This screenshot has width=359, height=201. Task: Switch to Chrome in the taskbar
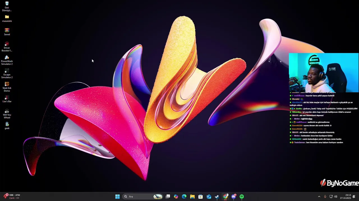225,197
